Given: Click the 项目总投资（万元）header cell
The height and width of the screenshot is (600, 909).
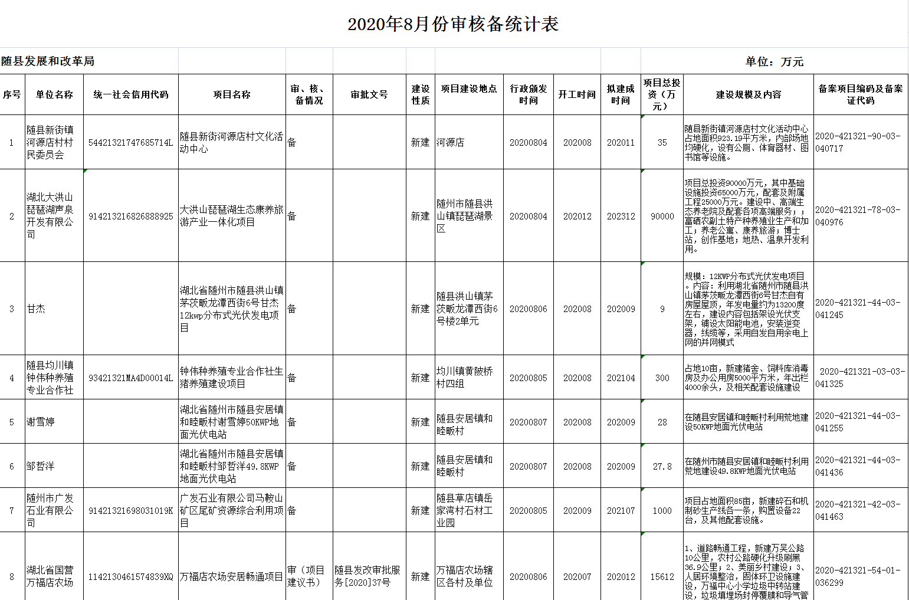Looking at the screenshot, I should [x=662, y=94].
